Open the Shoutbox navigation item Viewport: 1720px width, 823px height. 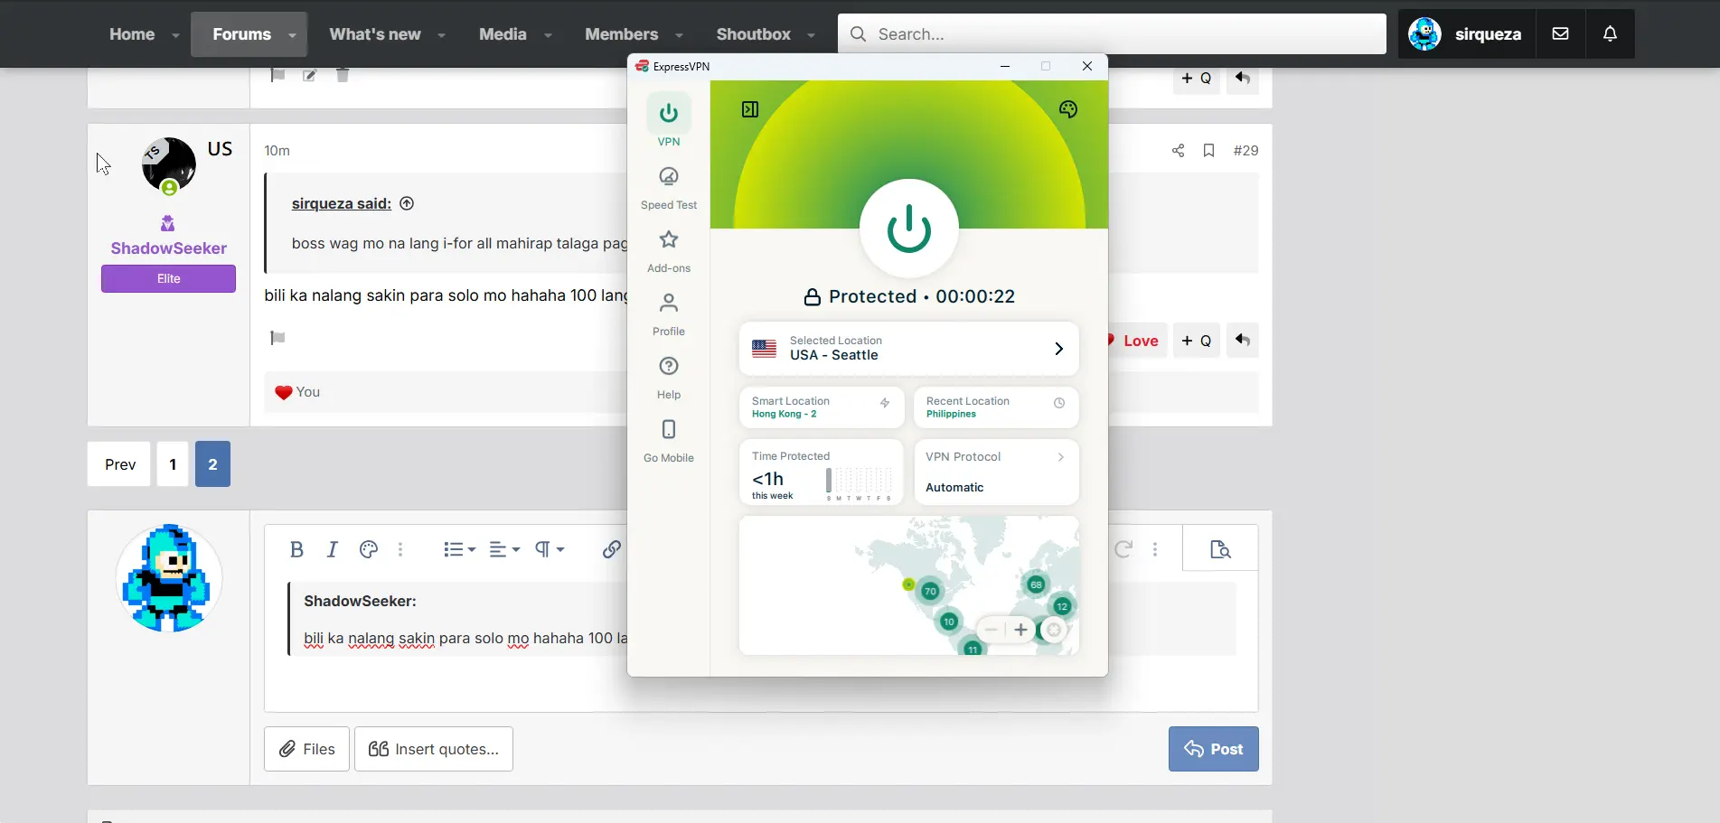pyautogui.click(x=753, y=34)
